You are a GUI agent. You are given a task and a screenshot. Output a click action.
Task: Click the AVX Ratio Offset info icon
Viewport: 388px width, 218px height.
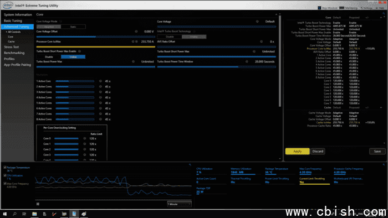[x=261, y=41]
